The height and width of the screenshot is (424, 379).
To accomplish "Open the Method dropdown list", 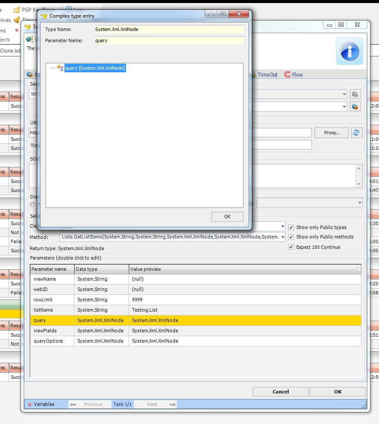I will point(282,237).
